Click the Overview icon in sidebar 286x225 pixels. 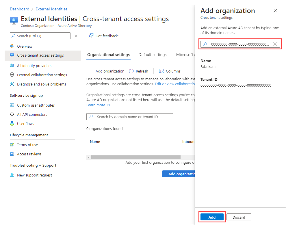pyautogui.click(x=12, y=46)
